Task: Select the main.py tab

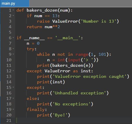Action: tap(15, 3)
